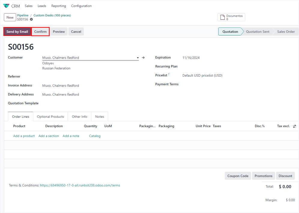Open the Reporting menu
Image resolution: width=299 pixels, height=213 pixels.
coord(59,6)
